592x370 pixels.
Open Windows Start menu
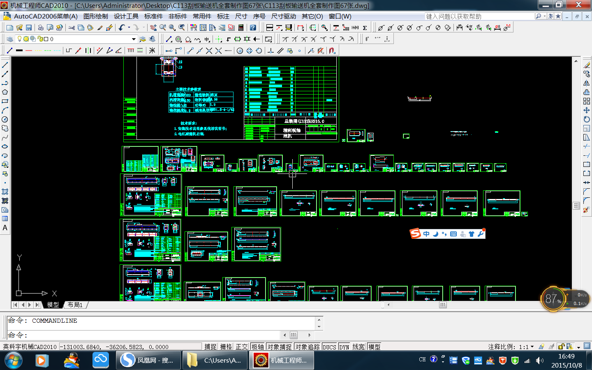tap(13, 360)
